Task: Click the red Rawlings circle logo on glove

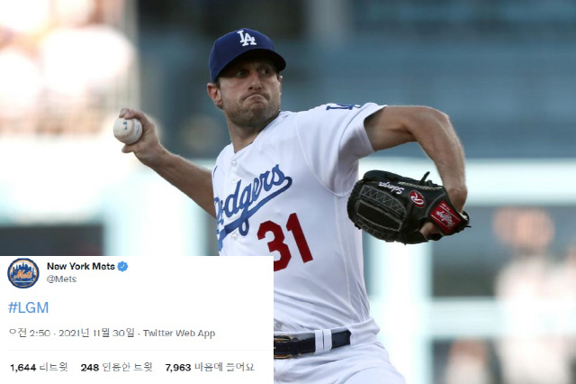Action: tap(417, 199)
